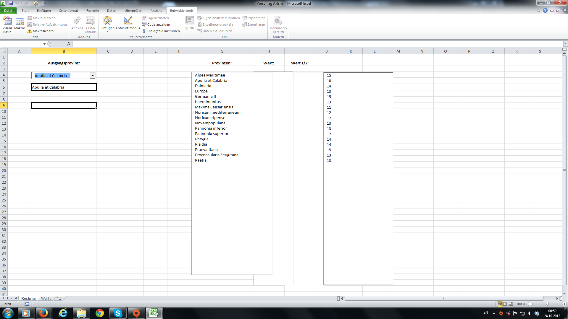Switch to Normal view in the status bar
This screenshot has height=319, width=568.
click(x=500, y=304)
